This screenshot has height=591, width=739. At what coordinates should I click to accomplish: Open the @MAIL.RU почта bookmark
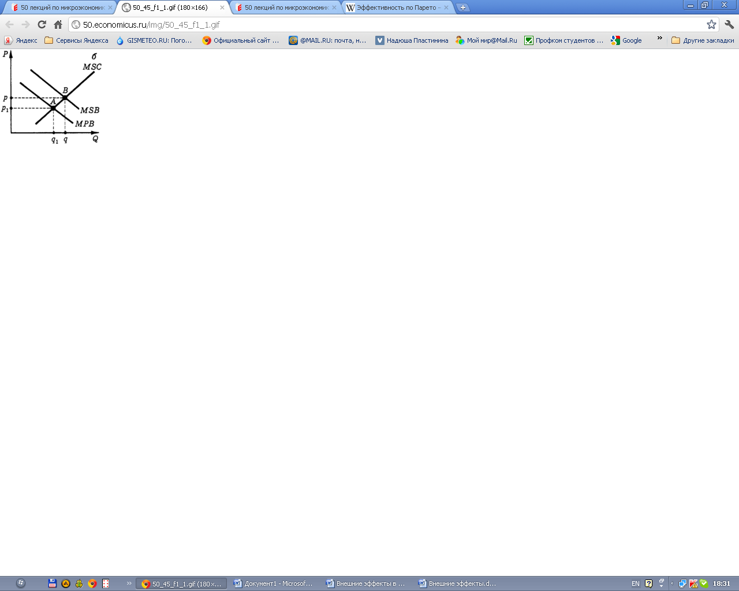327,40
